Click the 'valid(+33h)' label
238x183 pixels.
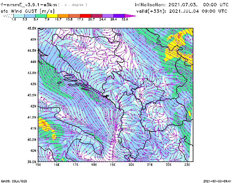(151, 11)
